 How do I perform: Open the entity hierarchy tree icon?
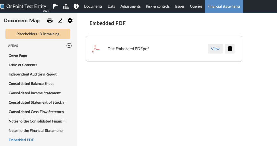pos(66,6)
